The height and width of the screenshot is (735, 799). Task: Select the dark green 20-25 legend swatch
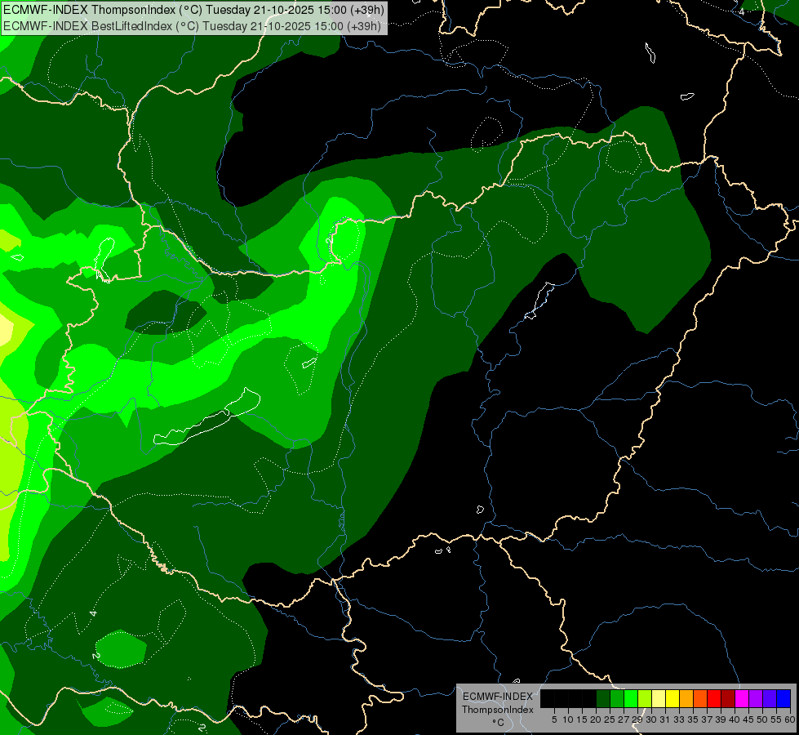tap(603, 698)
